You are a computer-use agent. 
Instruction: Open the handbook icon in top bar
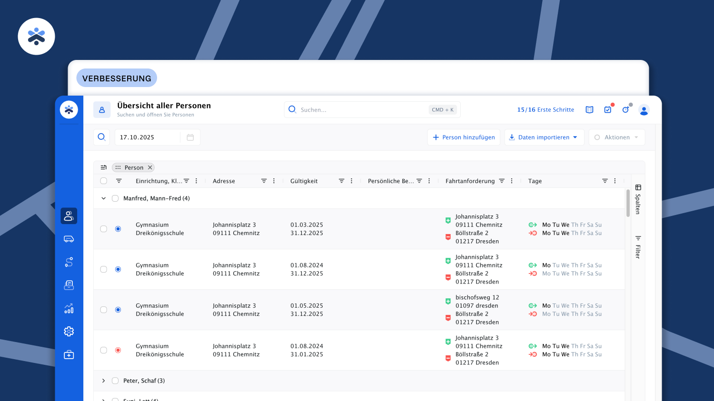click(589, 110)
